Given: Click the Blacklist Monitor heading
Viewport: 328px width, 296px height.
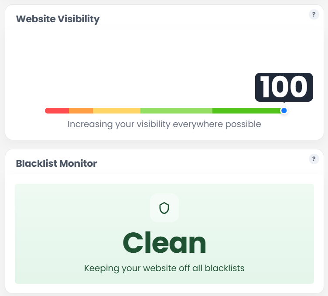Looking at the screenshot, I should [x=56, y=164].
